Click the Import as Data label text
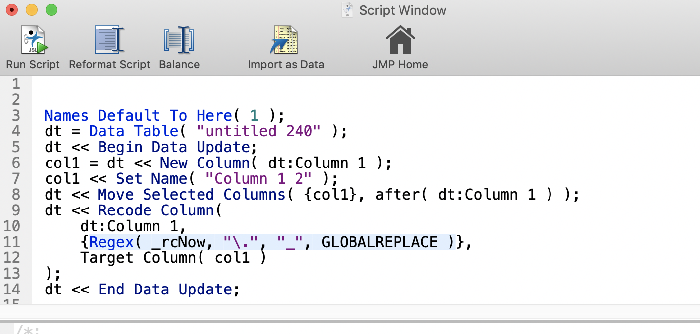Image resolution: width=700 pixels, height=334 pixels. pyautogui.click(x=286, y=64)
